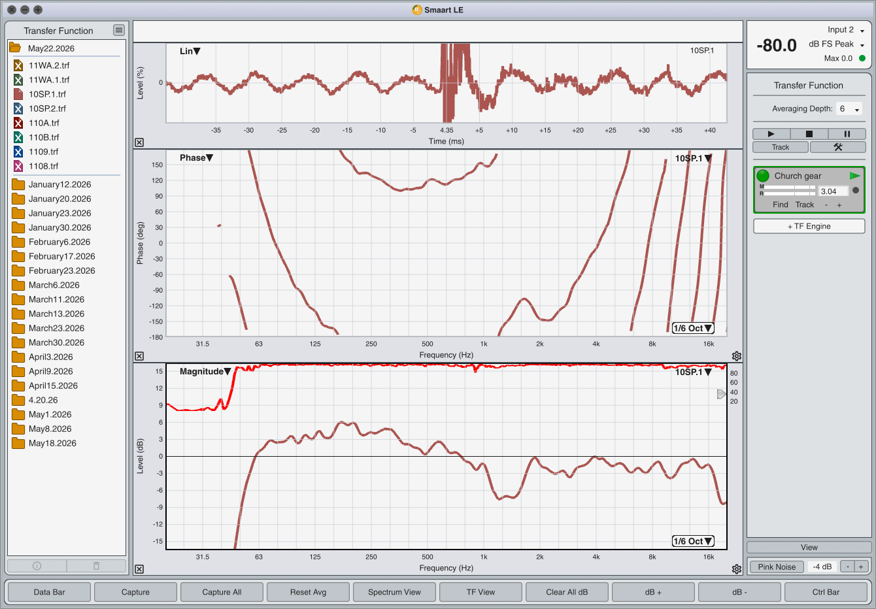
Task: Click the info icon below the file list
Action: [37, 566]
